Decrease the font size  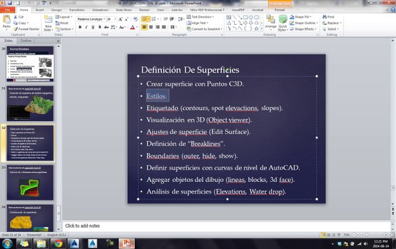pyautogui.click(x=126, y=19)
